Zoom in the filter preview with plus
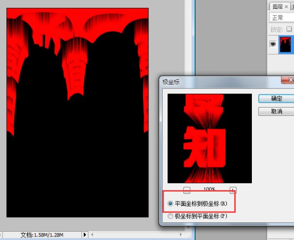Screen dimensions: 294x240 pyautogui.click(x=233, y=190)
